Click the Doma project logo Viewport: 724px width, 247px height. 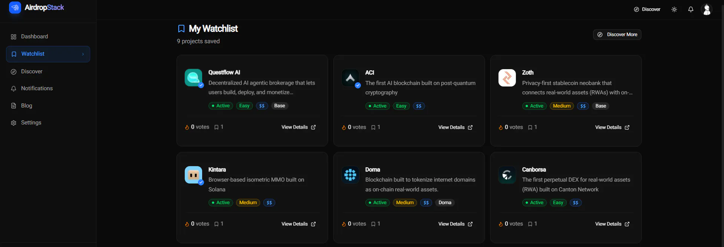(x=350, y=175)
